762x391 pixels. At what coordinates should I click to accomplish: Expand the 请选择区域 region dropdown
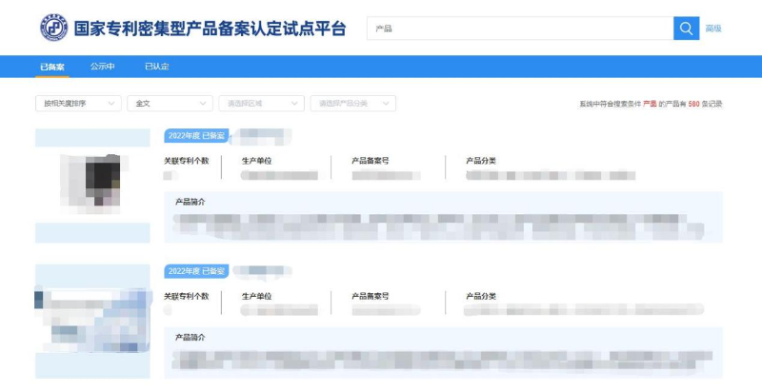[x=261, y=103]
